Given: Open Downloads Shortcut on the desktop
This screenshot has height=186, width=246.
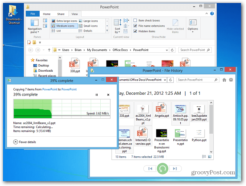Looking at the screenshot, I should [14, 15].
